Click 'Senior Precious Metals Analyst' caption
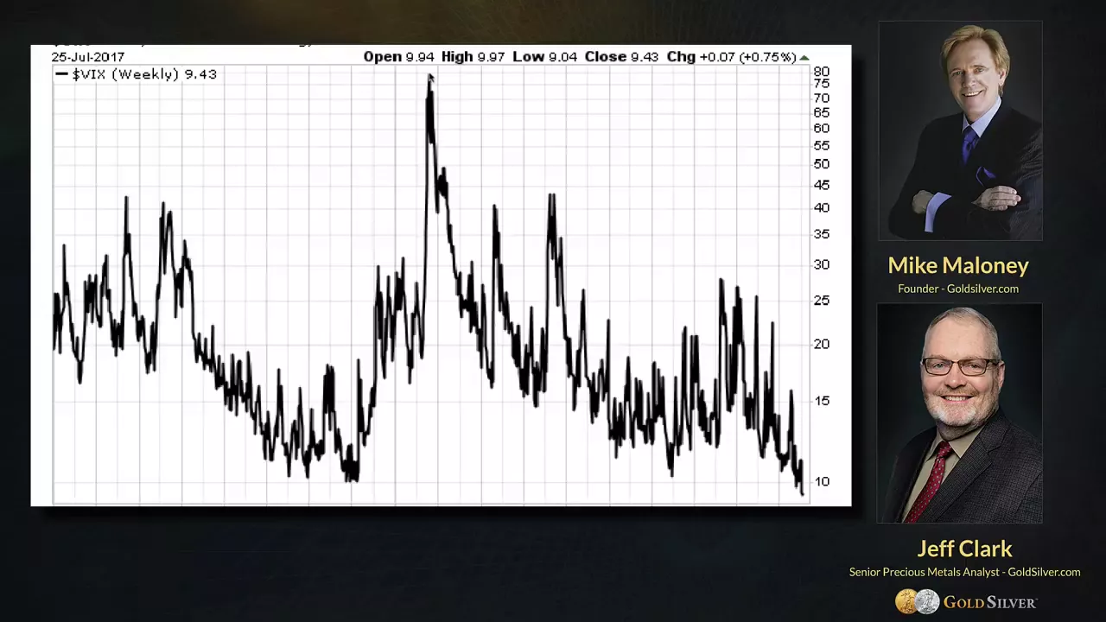 [925, 572]
